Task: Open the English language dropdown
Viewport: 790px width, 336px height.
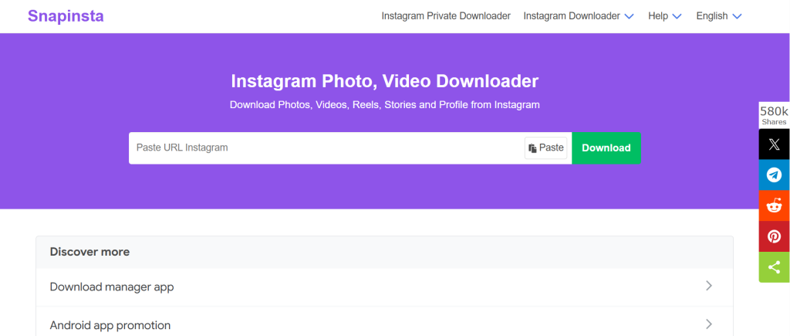Action: 719,16
